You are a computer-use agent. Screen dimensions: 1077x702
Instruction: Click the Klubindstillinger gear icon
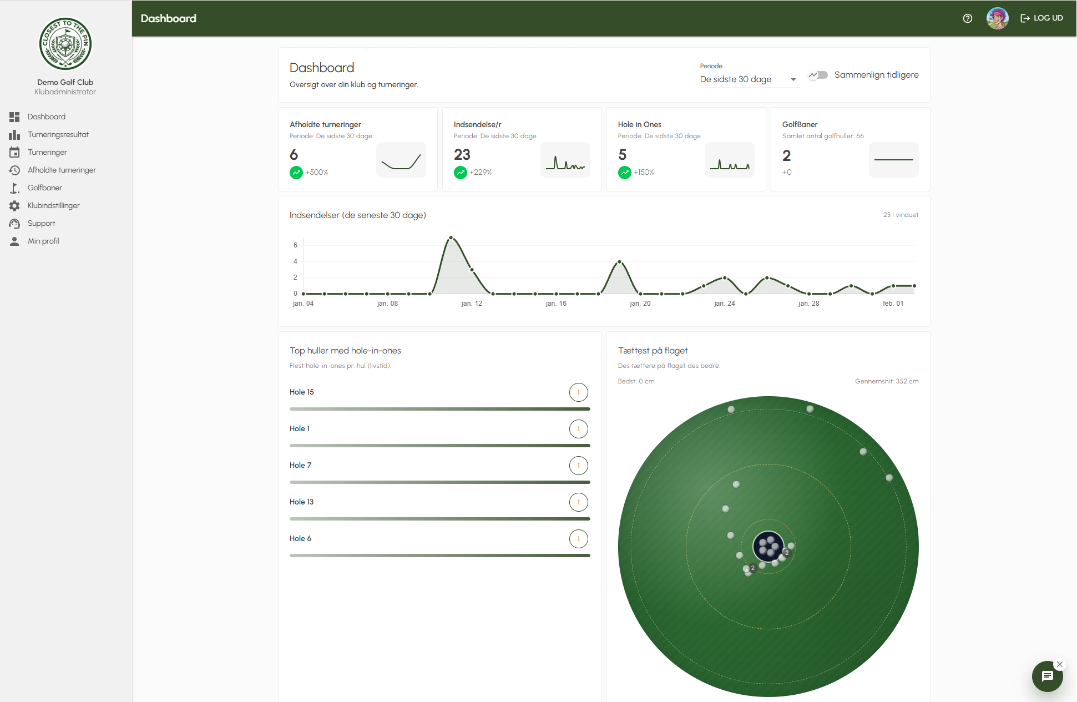click(14, 205)
